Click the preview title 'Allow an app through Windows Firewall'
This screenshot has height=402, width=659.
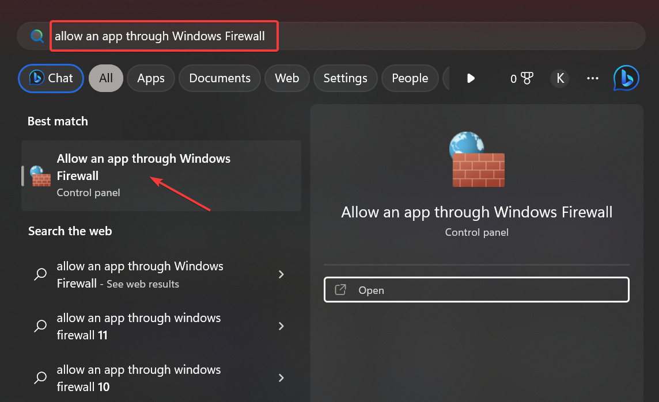tap(476, 212)
